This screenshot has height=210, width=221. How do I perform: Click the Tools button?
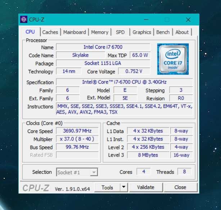pyautogui.click(x=107, y=187)
